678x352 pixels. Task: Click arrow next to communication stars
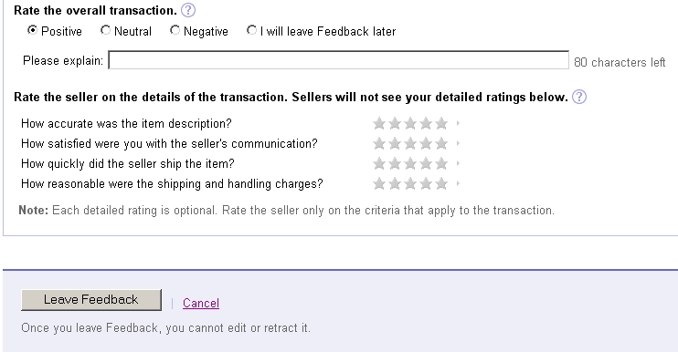(458, 143)
